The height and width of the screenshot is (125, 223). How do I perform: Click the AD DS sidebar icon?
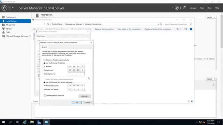pos(3,28)
